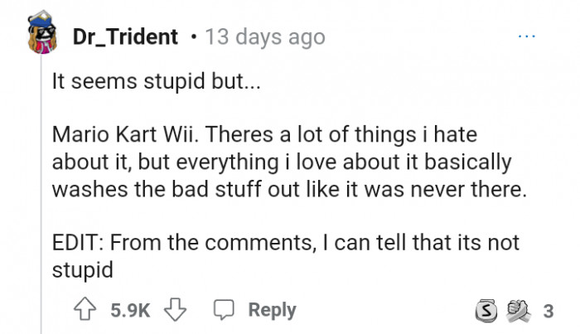Click the 'It seems stupid but...' line
This screenshot has height=334, width=580.
click(x=157, y=81)
